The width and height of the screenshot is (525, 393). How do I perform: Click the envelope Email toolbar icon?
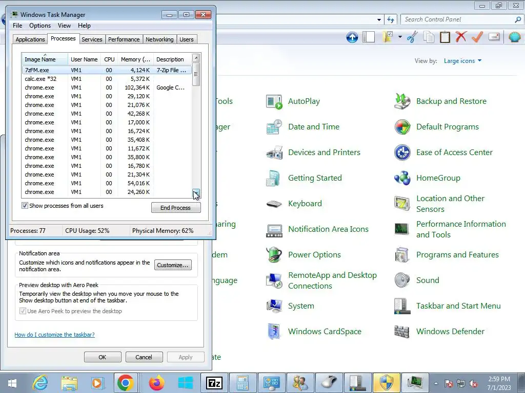[x=494, y=36]
